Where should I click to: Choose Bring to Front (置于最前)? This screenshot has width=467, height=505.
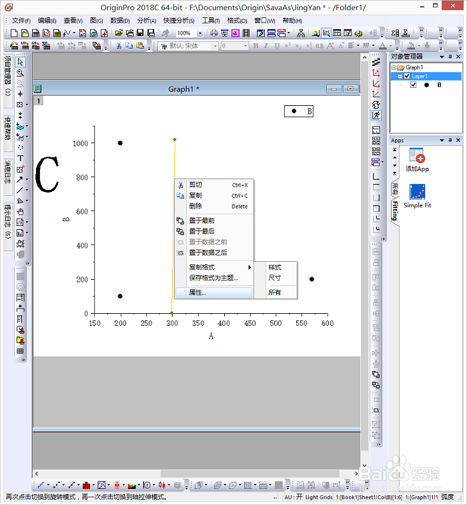coord(214,221)
